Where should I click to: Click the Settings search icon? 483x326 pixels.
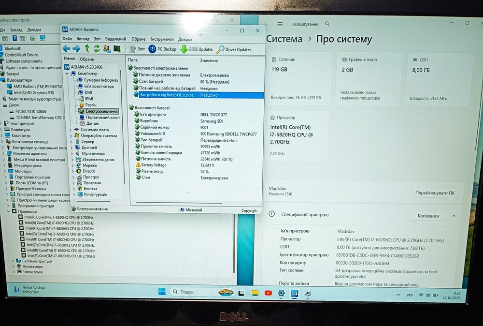[327, 24]
